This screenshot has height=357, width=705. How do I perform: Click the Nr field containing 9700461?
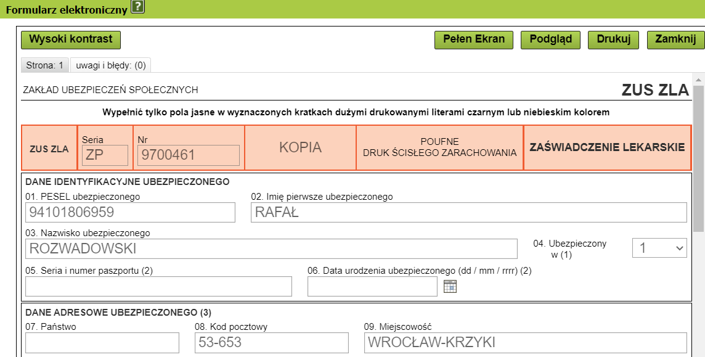pos(189,155)
